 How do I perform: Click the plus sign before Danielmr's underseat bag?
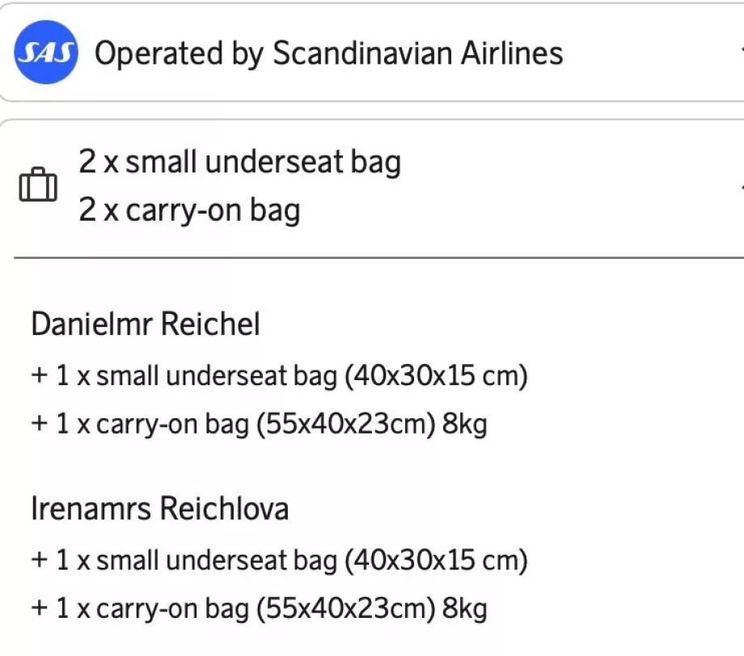coord(38,377)
